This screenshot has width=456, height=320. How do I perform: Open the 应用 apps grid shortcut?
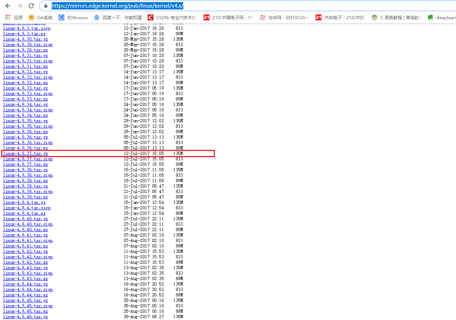pyautogui.click(x=14, y=17)
